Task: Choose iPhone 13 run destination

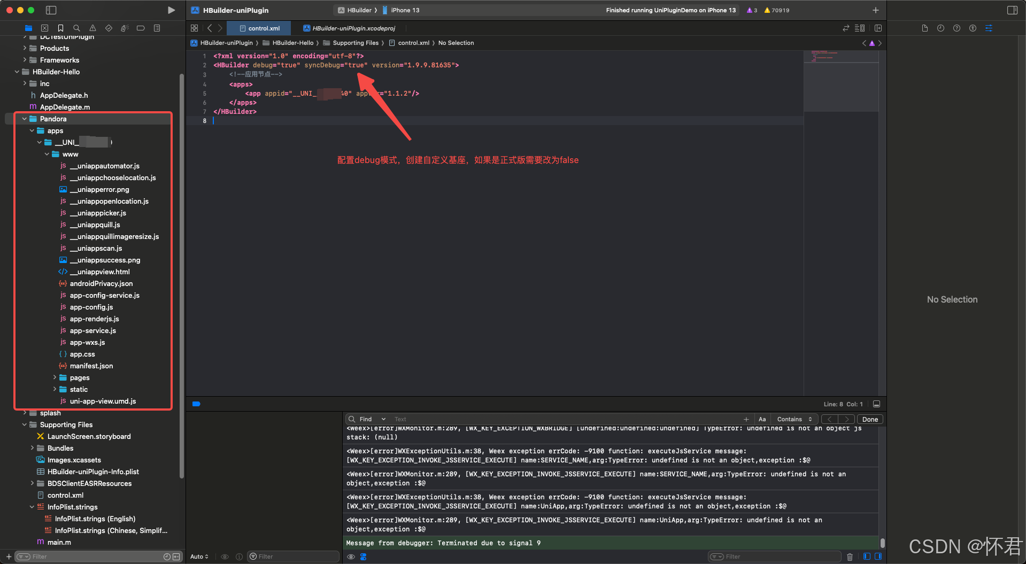Action: click(x=401, y=10)
